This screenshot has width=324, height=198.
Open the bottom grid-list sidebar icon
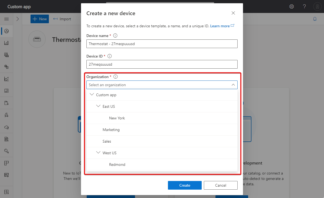[6, 192]
